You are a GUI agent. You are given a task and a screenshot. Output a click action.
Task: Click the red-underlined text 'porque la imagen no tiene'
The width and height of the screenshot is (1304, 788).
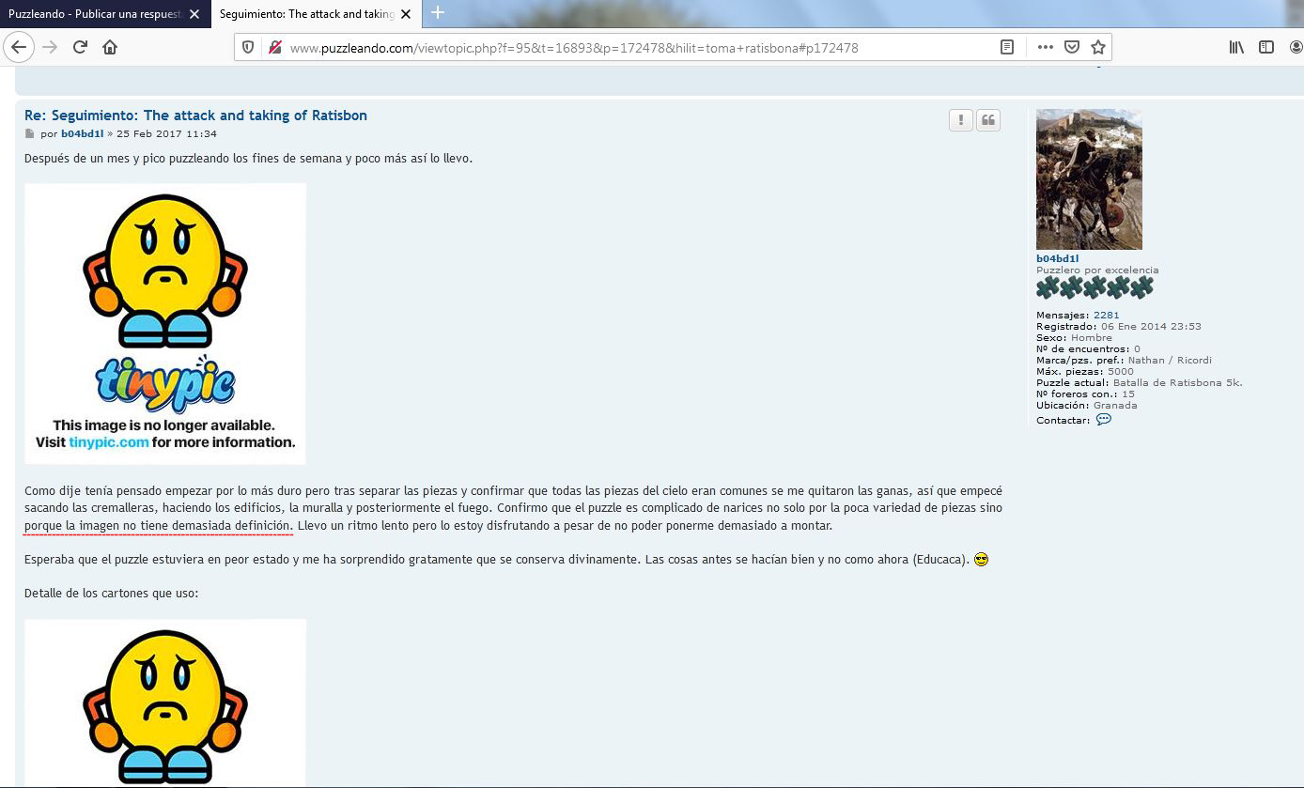pyautogui.click(x=158, y=526)
